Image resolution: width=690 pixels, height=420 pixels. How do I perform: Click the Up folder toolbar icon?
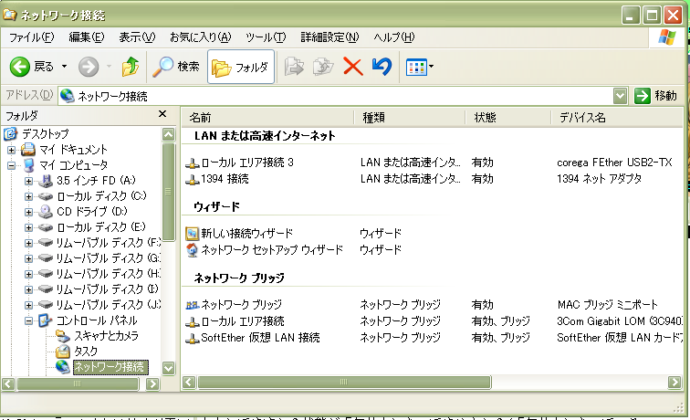pyautogui.click(x=131, y=67)
